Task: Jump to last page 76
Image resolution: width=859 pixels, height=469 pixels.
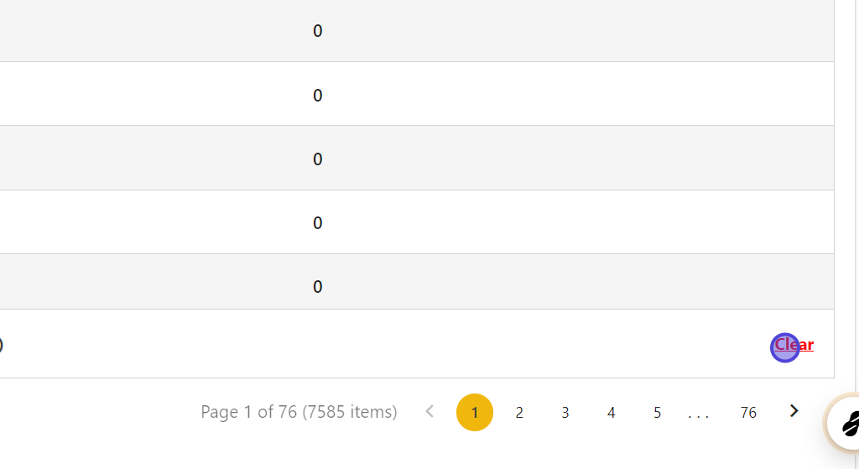Action: pyautogui.click(x=748, y=412)
